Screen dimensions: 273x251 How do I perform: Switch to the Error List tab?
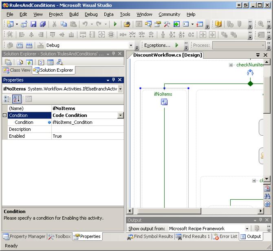[x=225, y=236]
